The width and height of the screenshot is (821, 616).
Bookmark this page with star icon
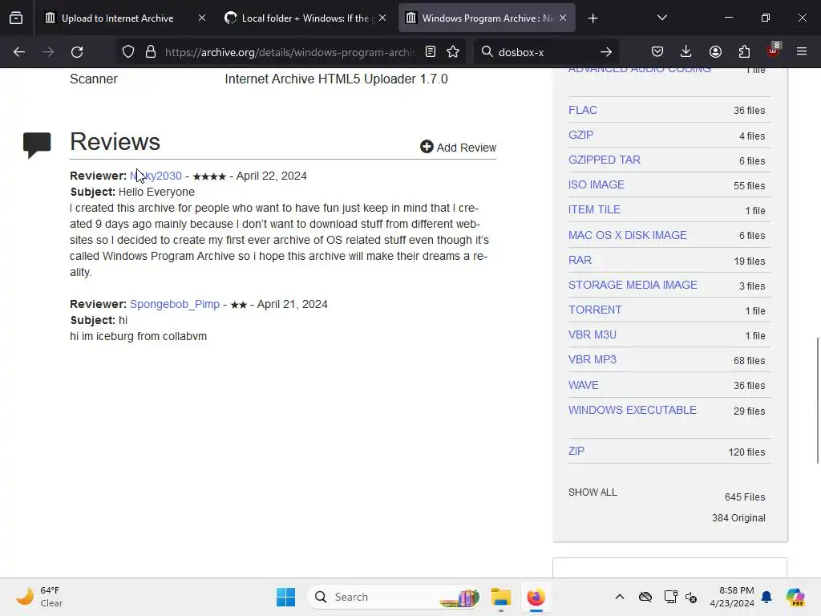(x=453, y=52)
